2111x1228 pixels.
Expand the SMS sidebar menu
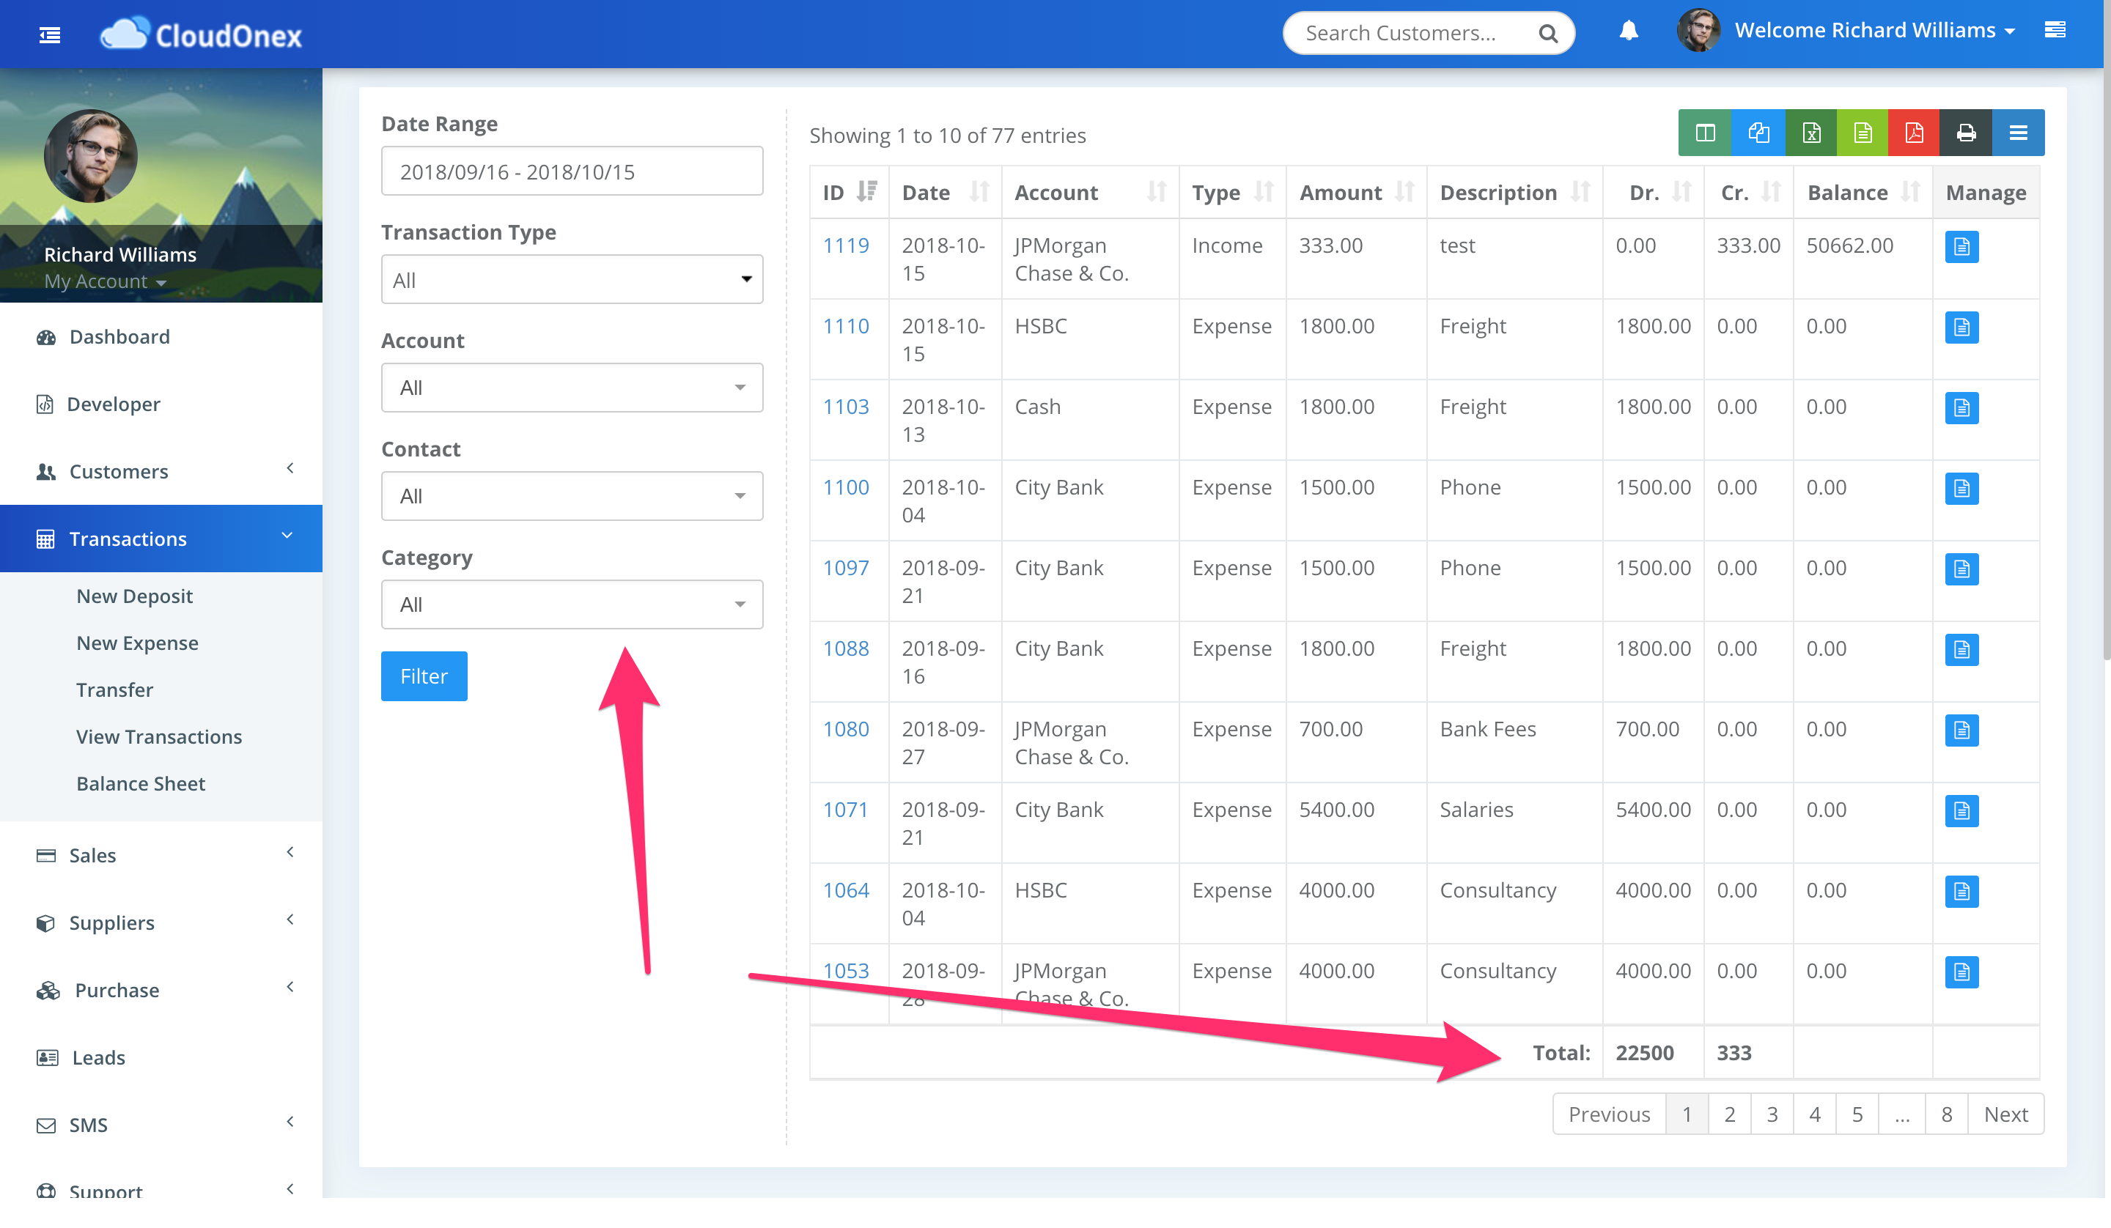click(161, 1125)
